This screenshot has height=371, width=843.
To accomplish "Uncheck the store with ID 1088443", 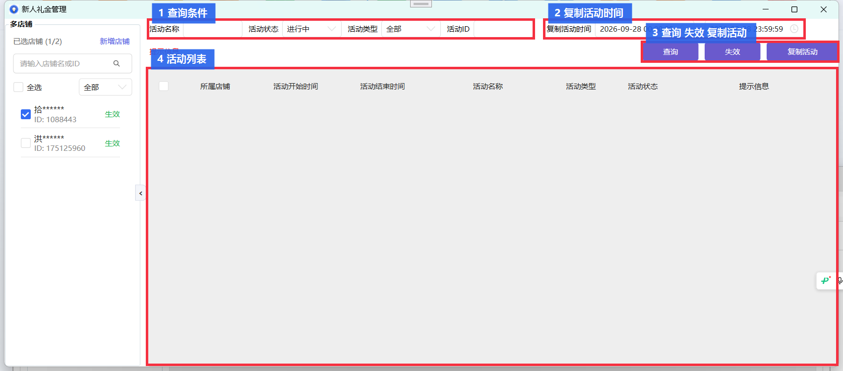I will [26, 114].
